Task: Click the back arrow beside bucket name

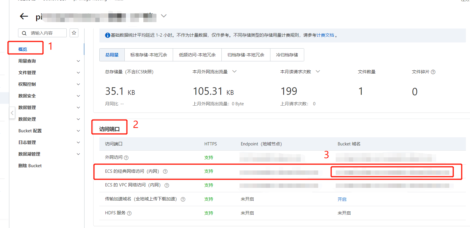Action: click(24, 16)
